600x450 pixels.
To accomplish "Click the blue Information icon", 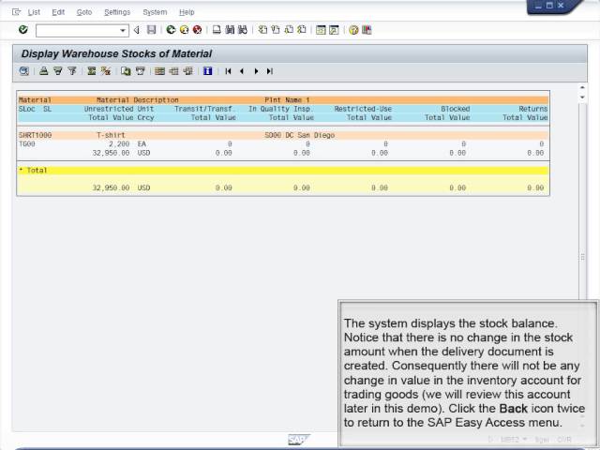I will tap(207, 71).
